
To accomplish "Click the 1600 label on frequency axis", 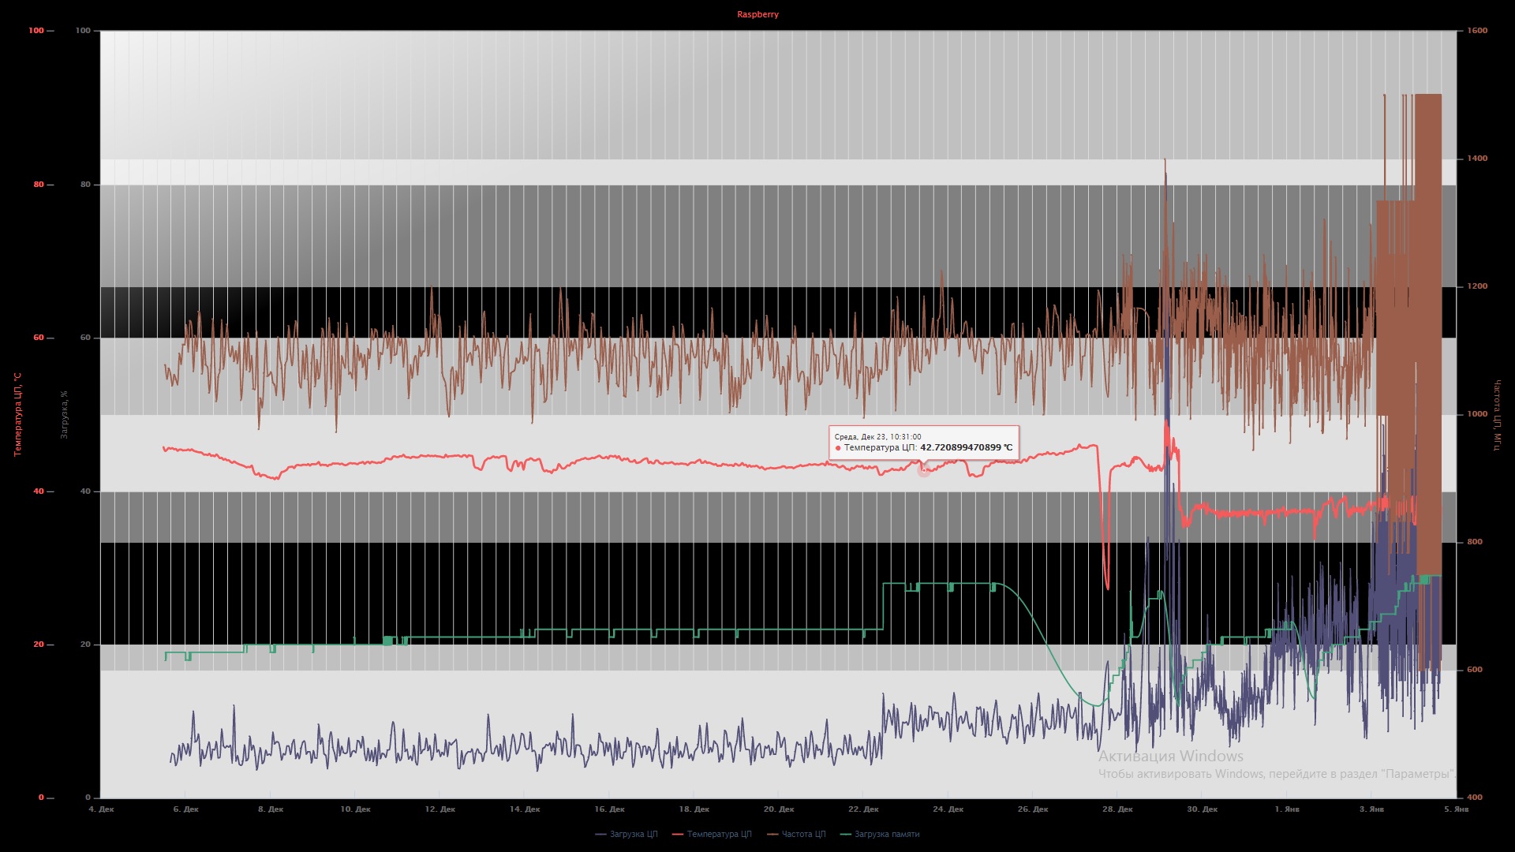I will click(1477, 31).
